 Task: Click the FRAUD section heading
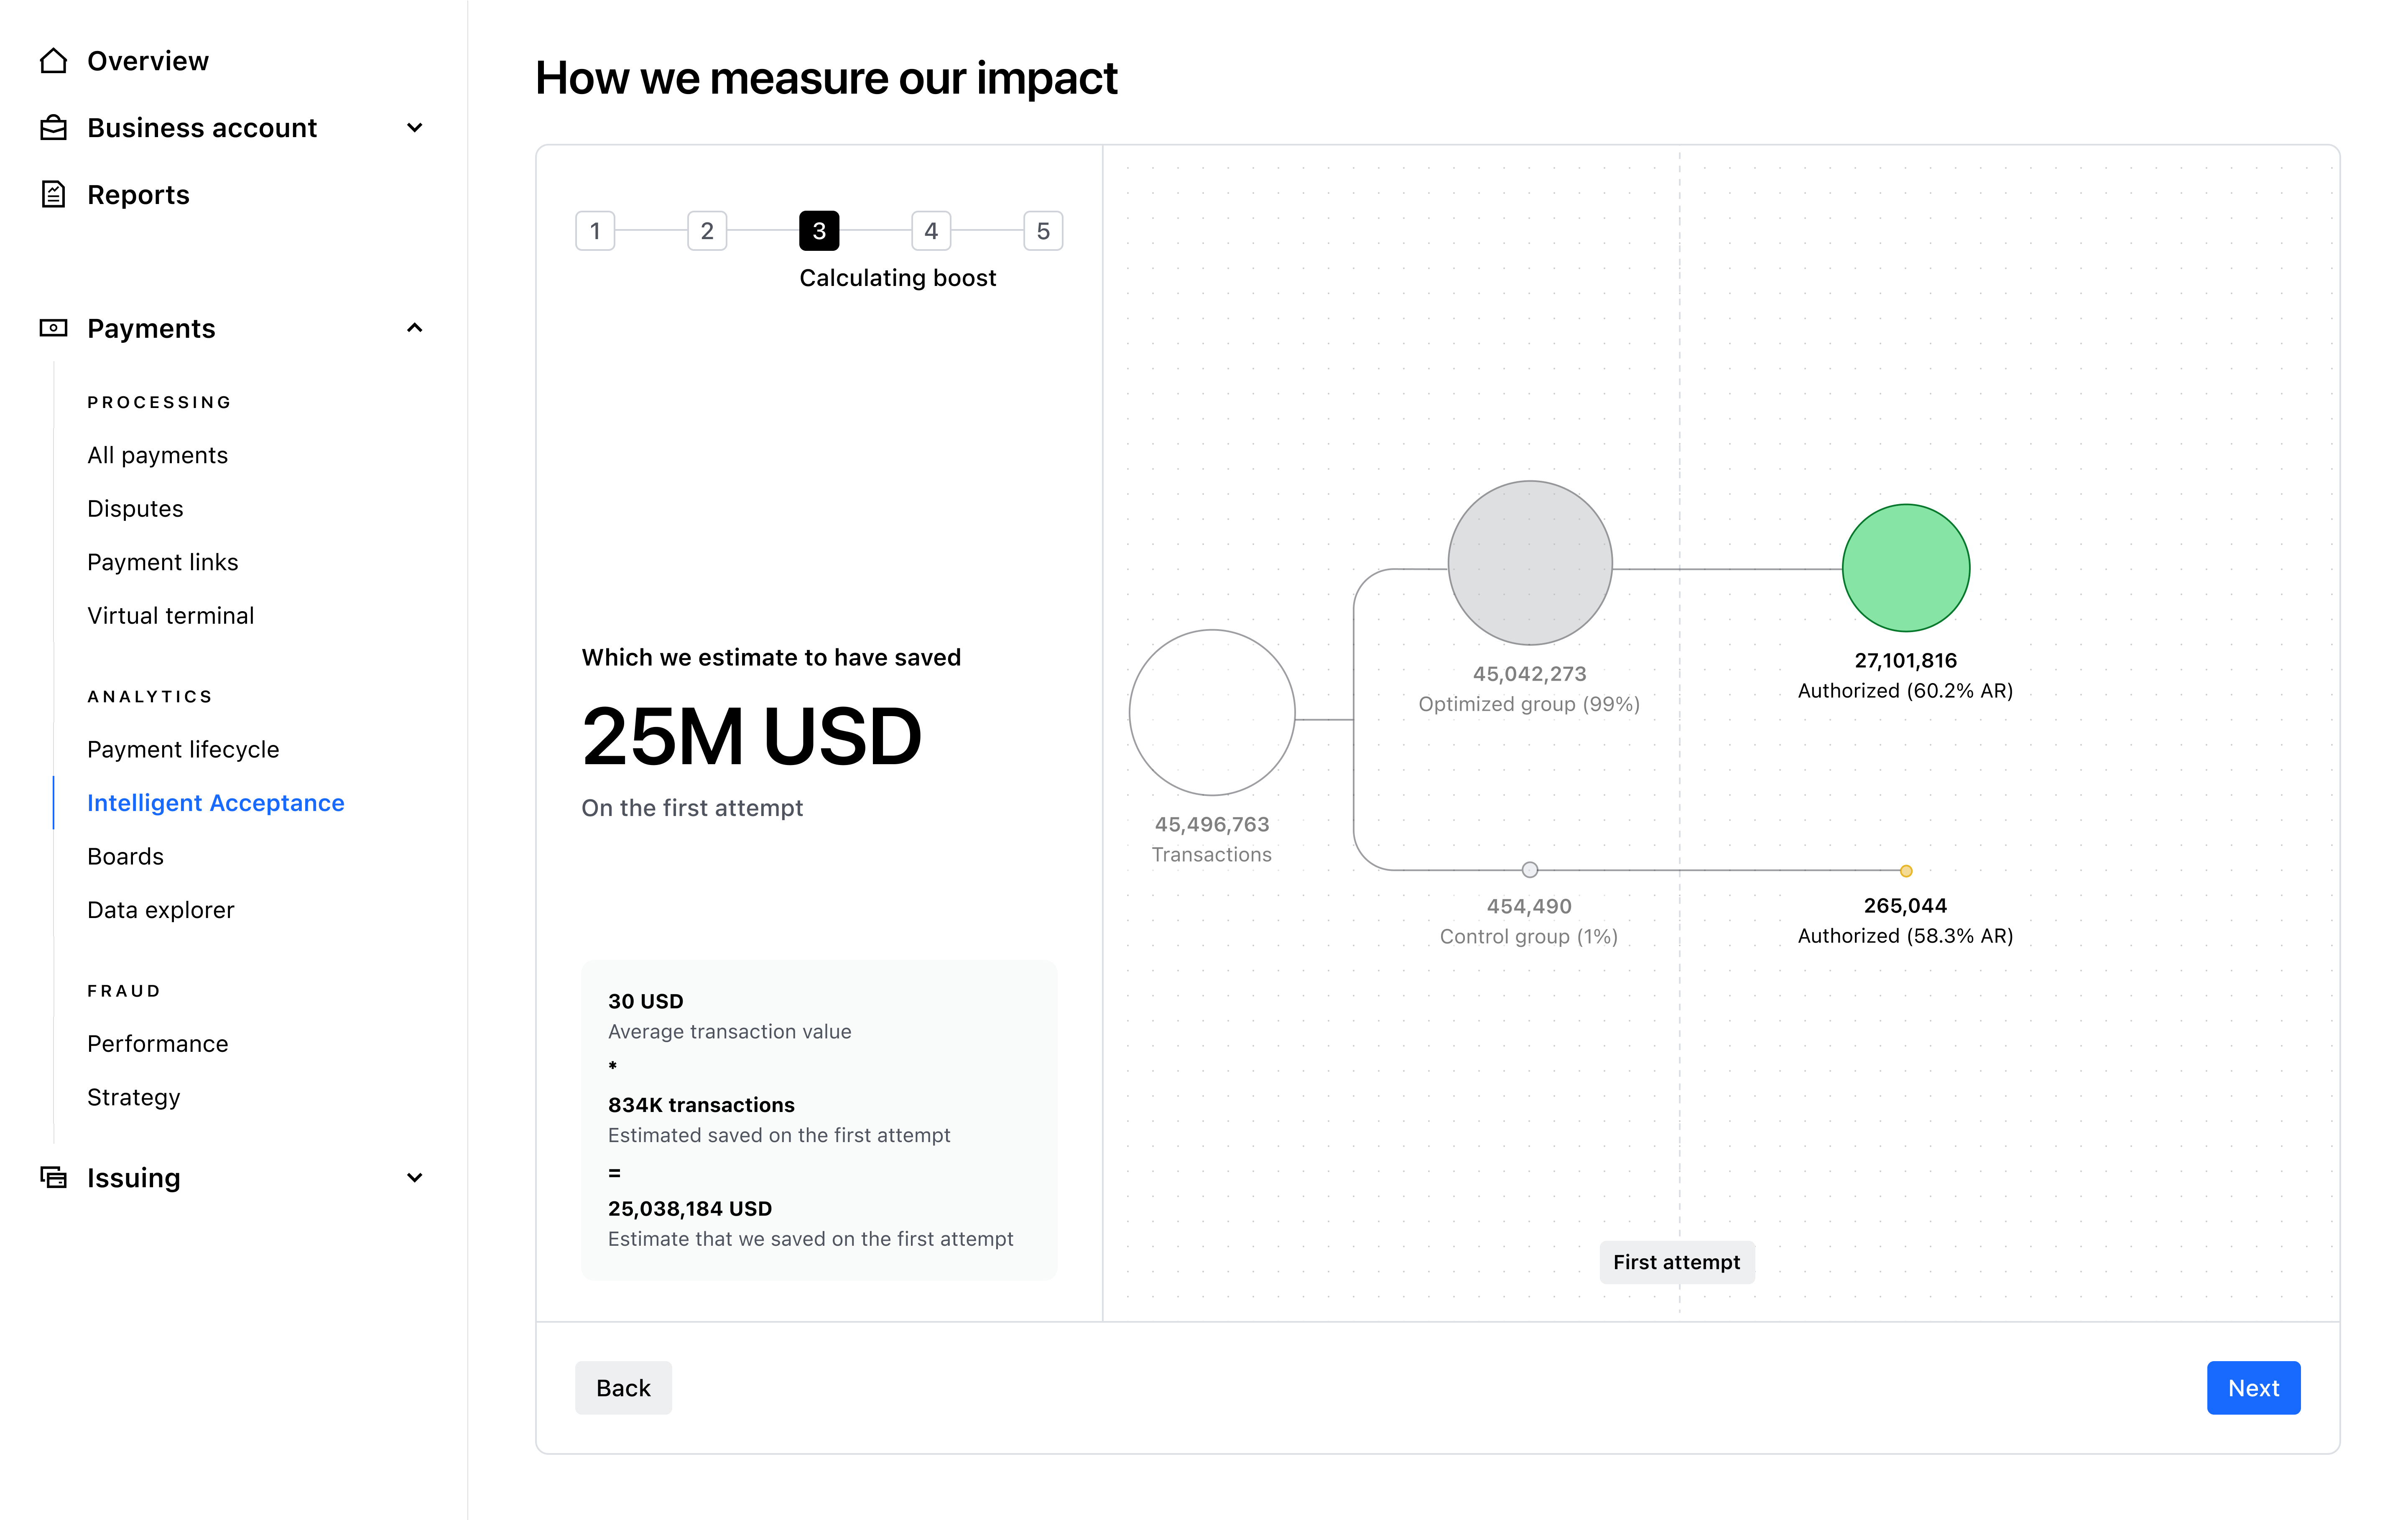coord(124,991)
